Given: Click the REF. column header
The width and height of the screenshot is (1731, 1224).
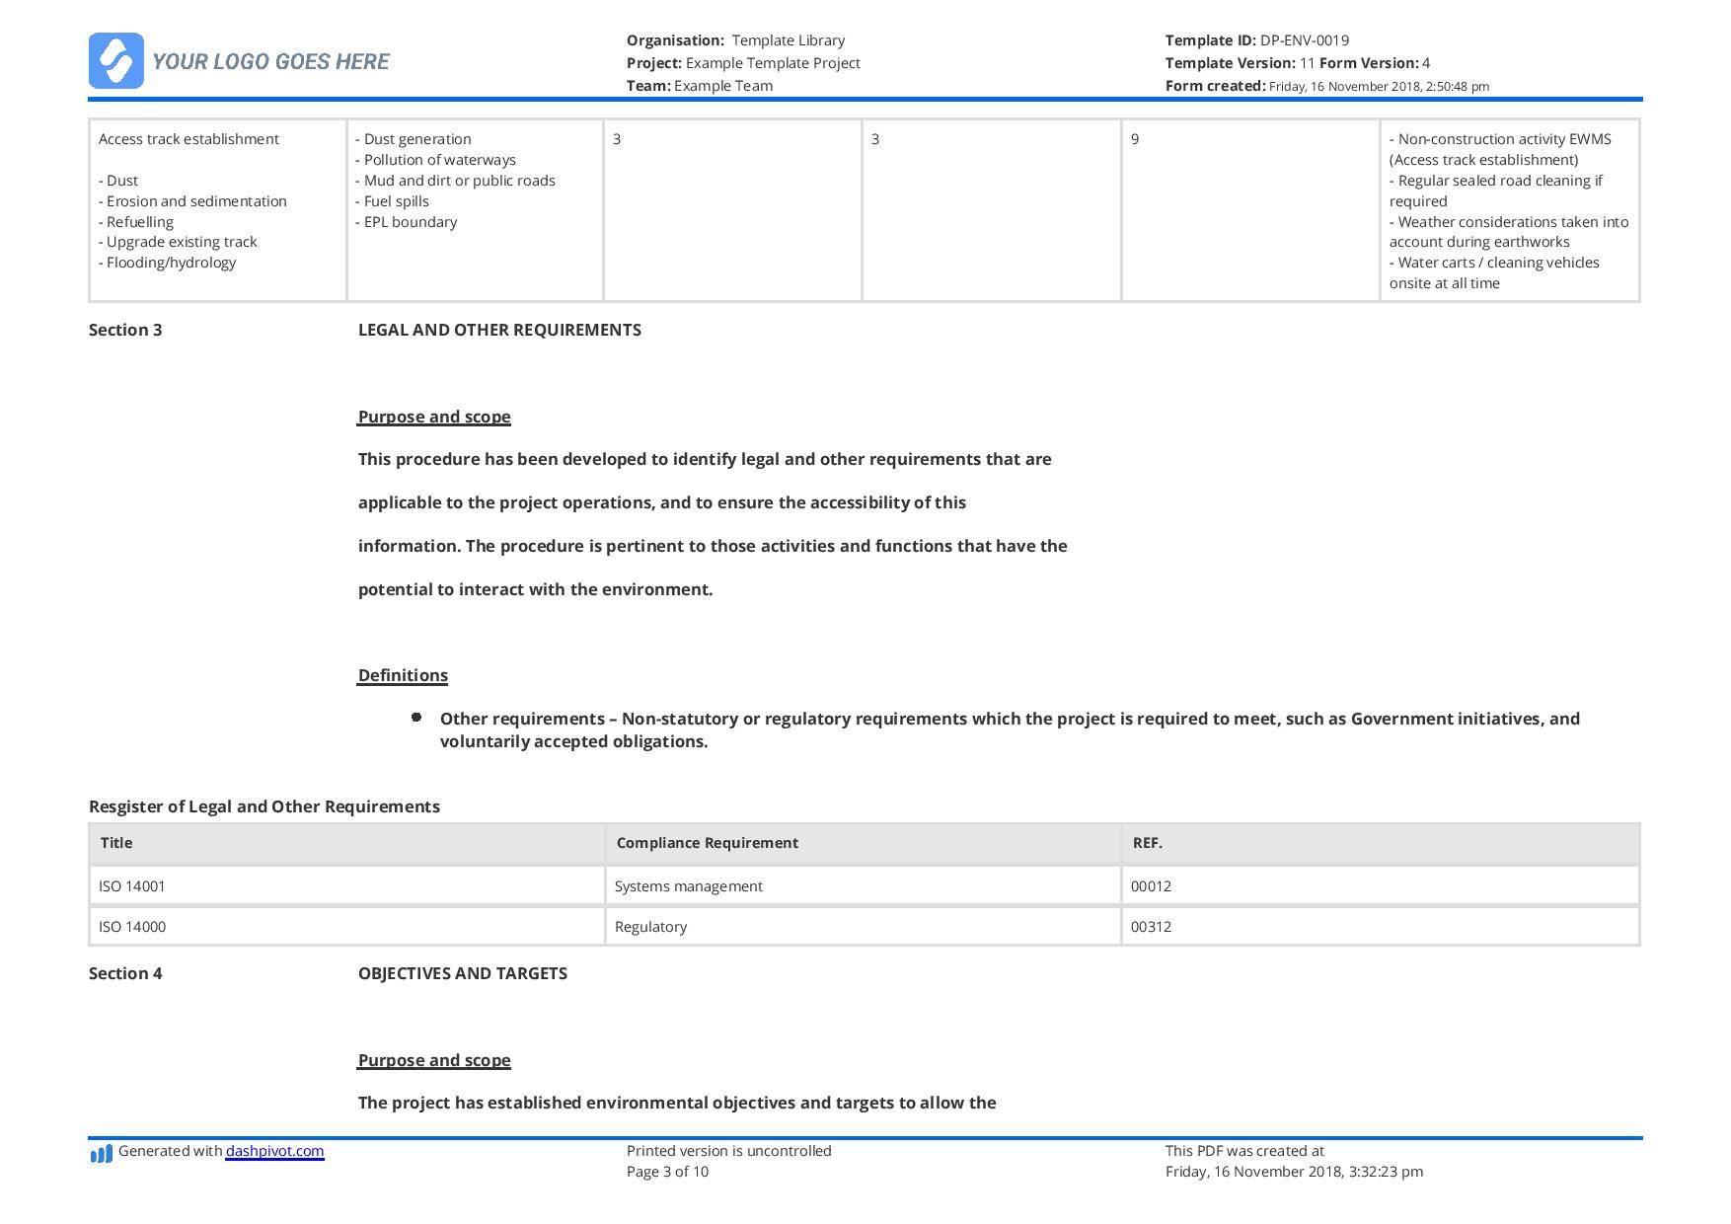Looking at the screenshot, I should pos(1148,842).
